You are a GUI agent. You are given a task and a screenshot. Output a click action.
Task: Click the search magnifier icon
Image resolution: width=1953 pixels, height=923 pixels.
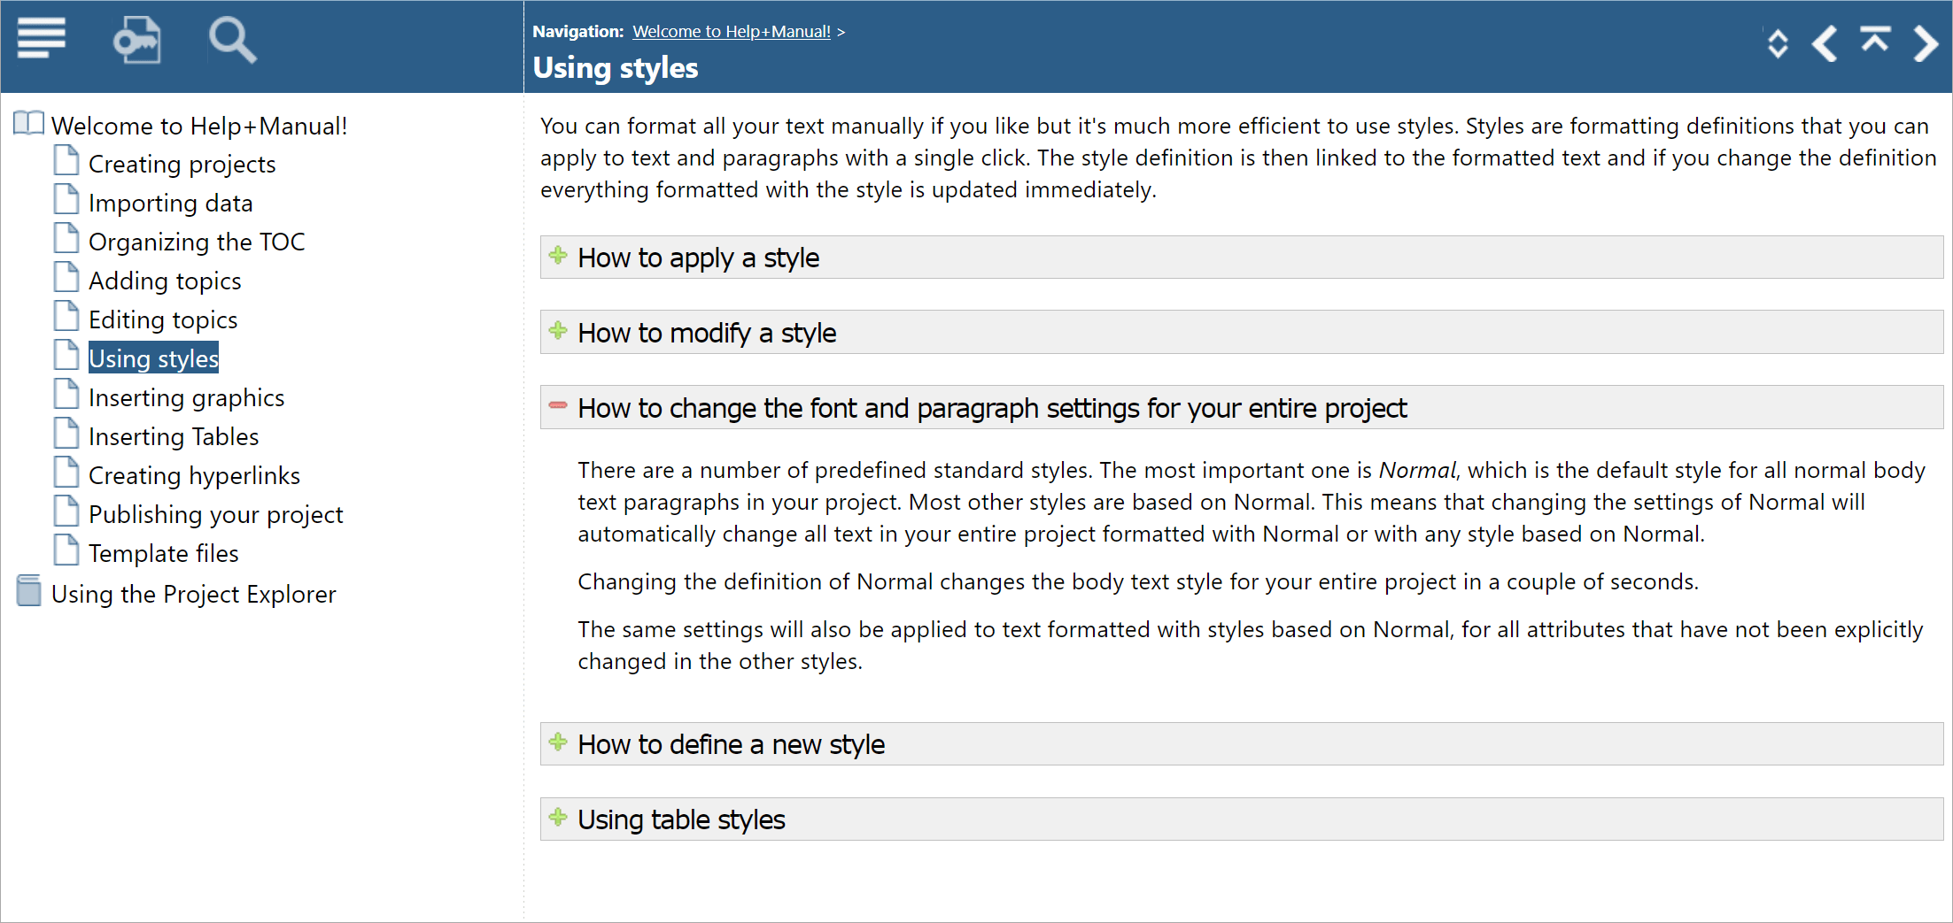tap(232, 40)
